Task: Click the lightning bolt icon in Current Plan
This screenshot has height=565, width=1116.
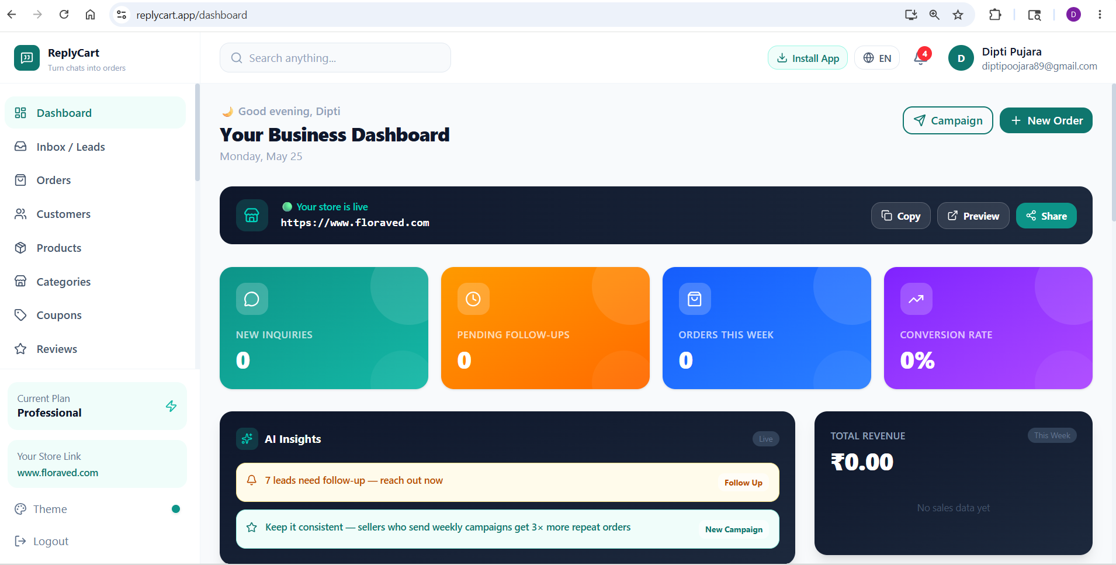Action: 171,406
